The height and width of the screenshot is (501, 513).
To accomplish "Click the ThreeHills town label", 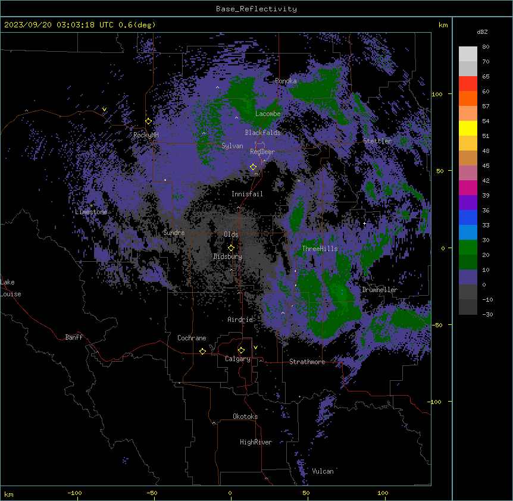I will tap(320, 249).
